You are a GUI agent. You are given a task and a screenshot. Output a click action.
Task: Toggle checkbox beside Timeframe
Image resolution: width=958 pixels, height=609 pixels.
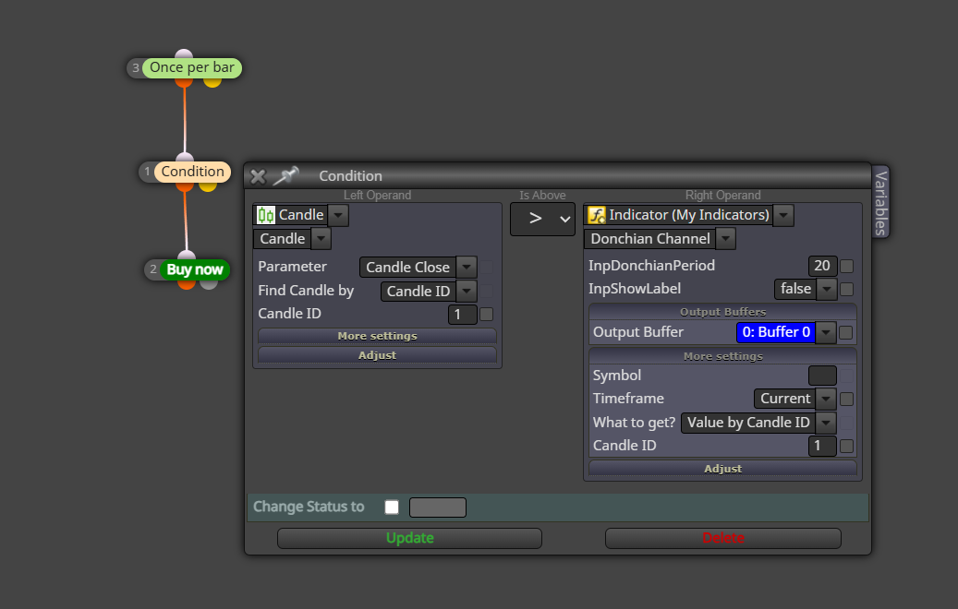click(x=847, y=400)
